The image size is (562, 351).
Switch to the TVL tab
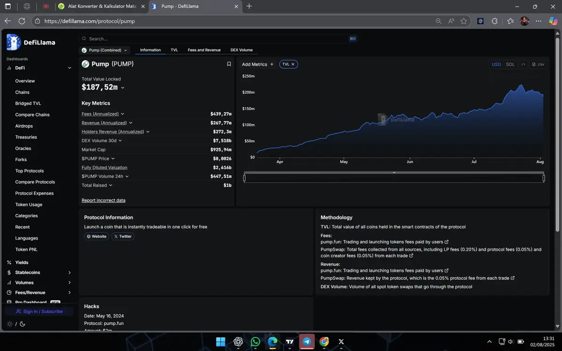click(x=174, y=50)
